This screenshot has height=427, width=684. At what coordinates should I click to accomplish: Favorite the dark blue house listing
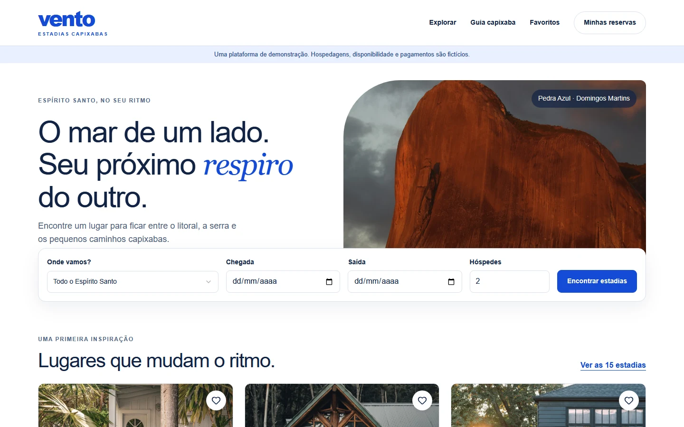pyautogui.click(x=629, y=400)
